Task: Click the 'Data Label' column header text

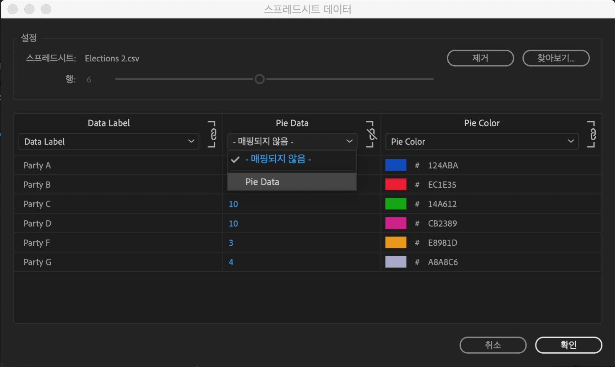Action: point(109,123)
